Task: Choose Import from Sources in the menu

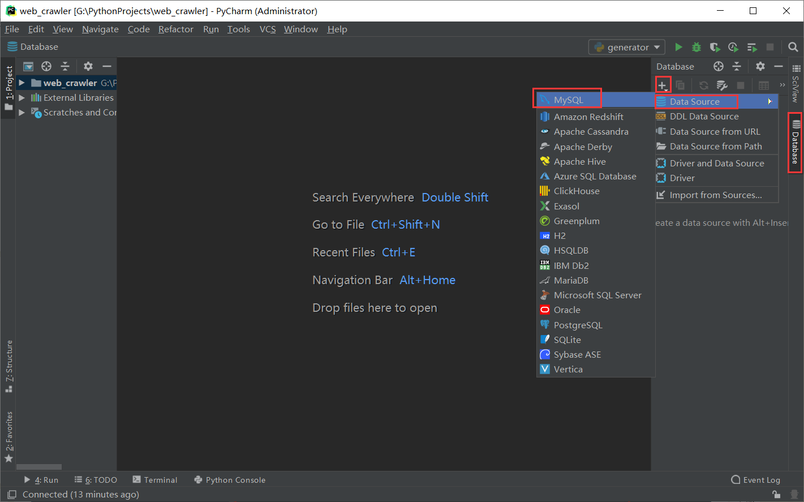Action: [x=716, y=195]
